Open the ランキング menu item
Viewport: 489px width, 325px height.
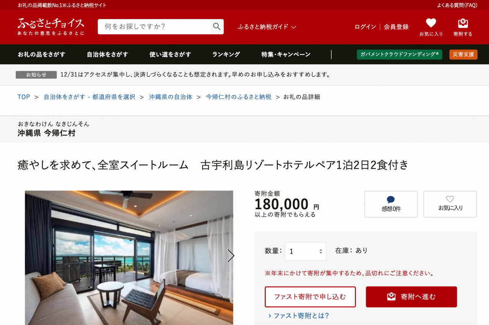tap(226, 54)
